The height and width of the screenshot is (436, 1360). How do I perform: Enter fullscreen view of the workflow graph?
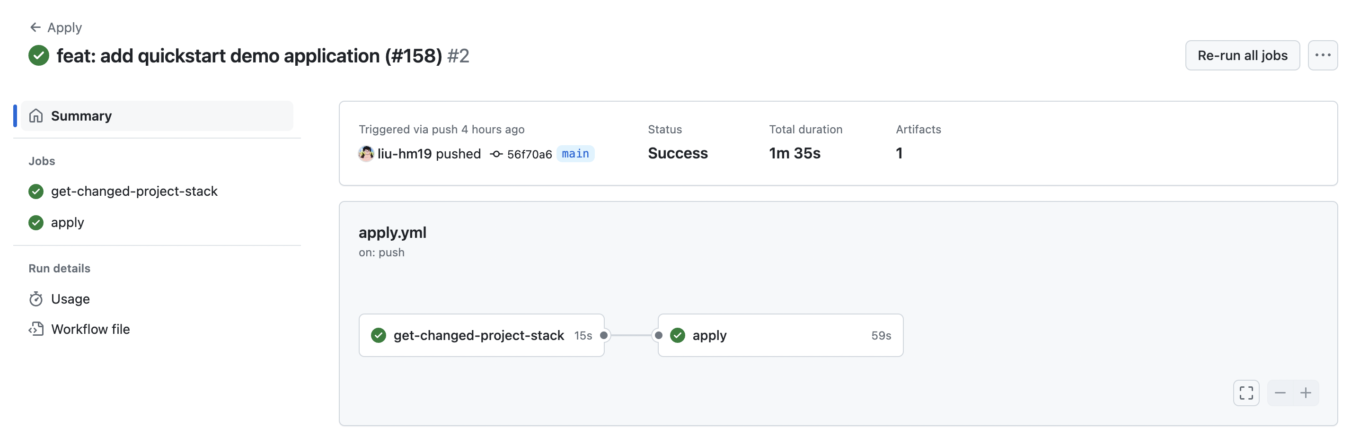[x=1246, y=392]
